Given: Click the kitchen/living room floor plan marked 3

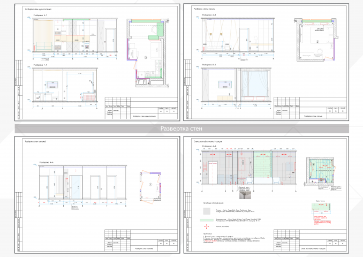Looking at the screenshot, I should [x=148, y=53].
